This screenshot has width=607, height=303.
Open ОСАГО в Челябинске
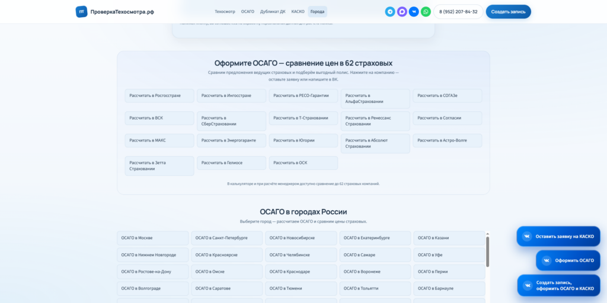301,255
